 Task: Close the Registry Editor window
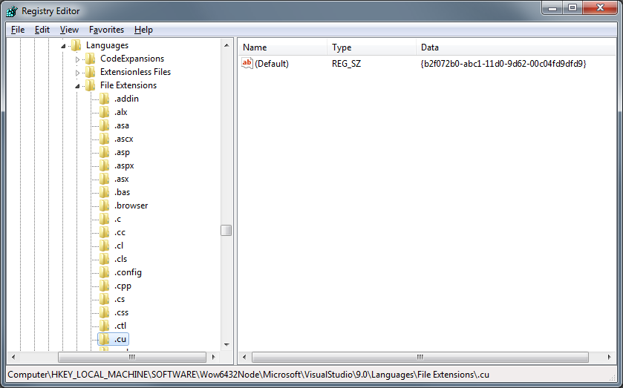[600, 7]
